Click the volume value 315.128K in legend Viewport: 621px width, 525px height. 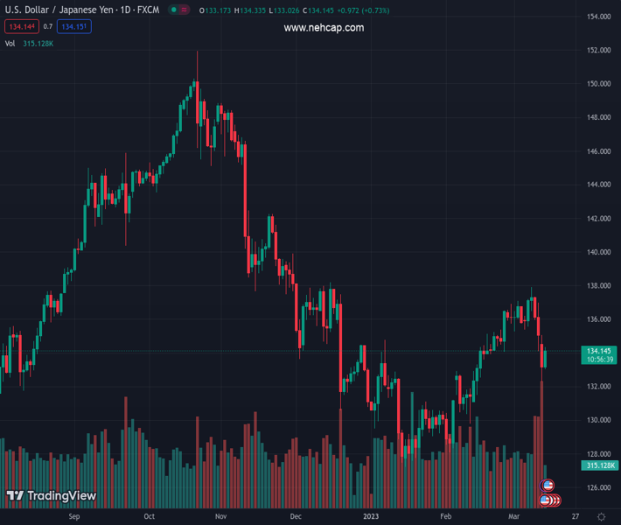pos(38,43)
